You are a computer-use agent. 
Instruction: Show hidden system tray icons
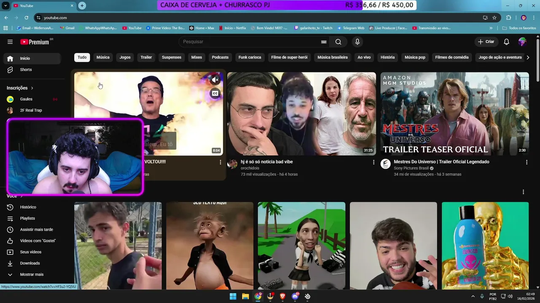tap(472, 296)
